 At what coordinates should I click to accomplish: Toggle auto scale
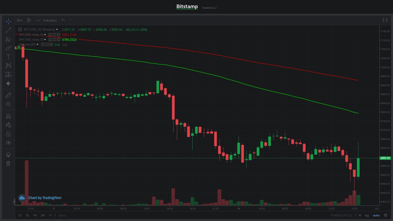click(x=376, y=215)
